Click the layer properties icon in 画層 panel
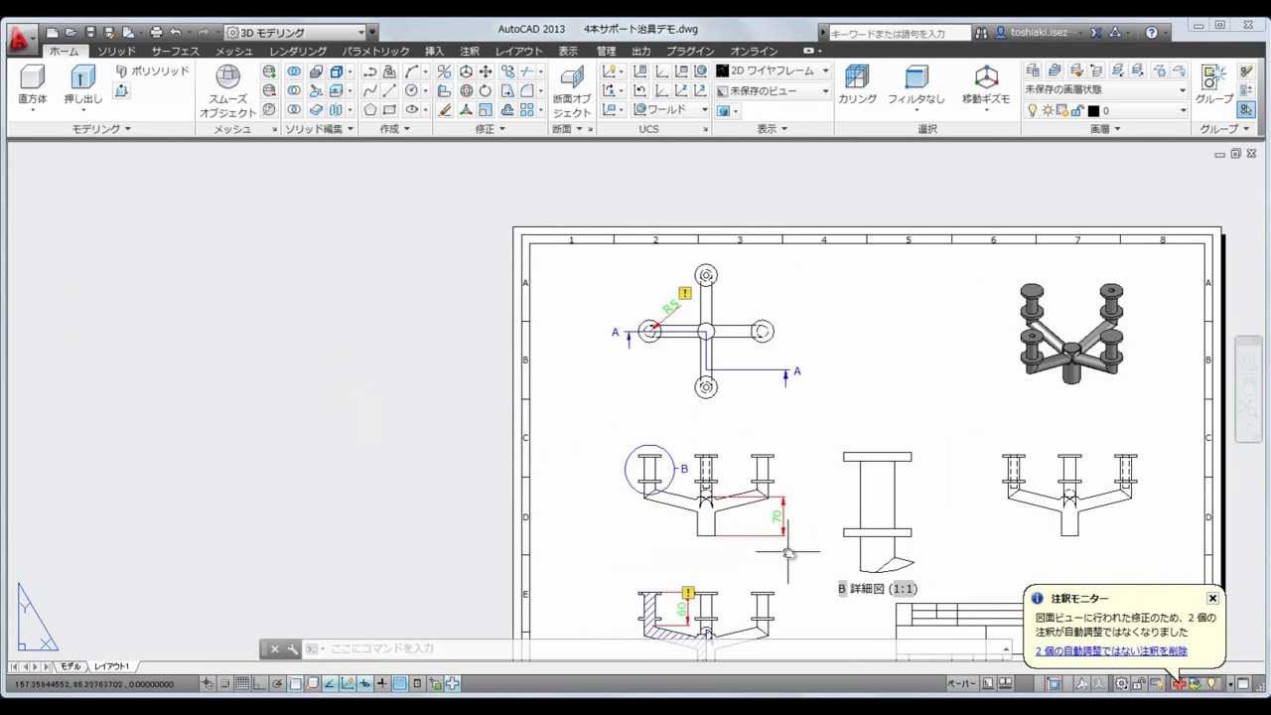The image size is (1271, 715). (x=1034, y=71)
